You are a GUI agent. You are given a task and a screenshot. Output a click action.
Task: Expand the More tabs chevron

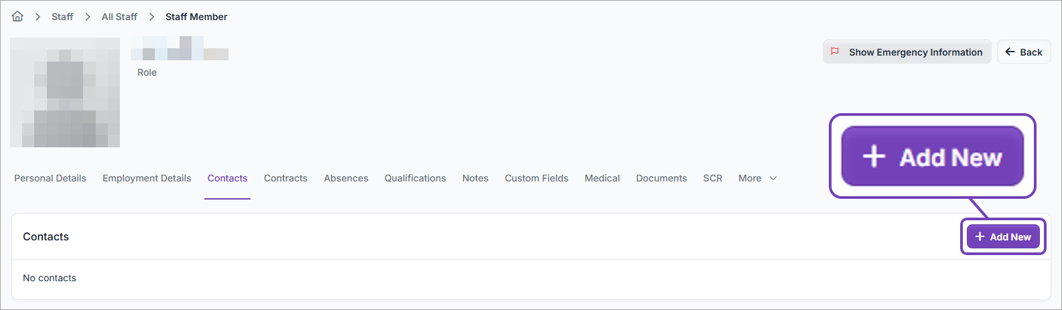(773, 178)
